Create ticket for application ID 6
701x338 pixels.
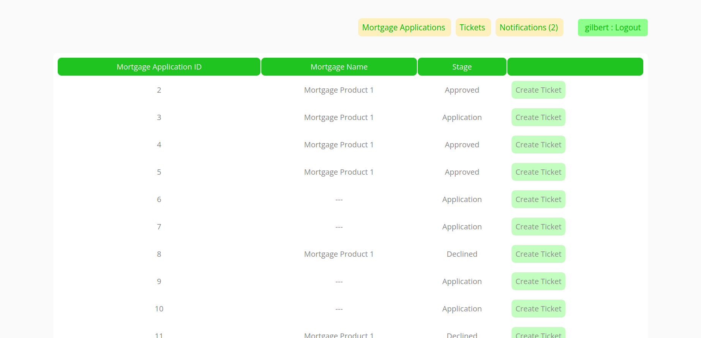coord(538,199)
